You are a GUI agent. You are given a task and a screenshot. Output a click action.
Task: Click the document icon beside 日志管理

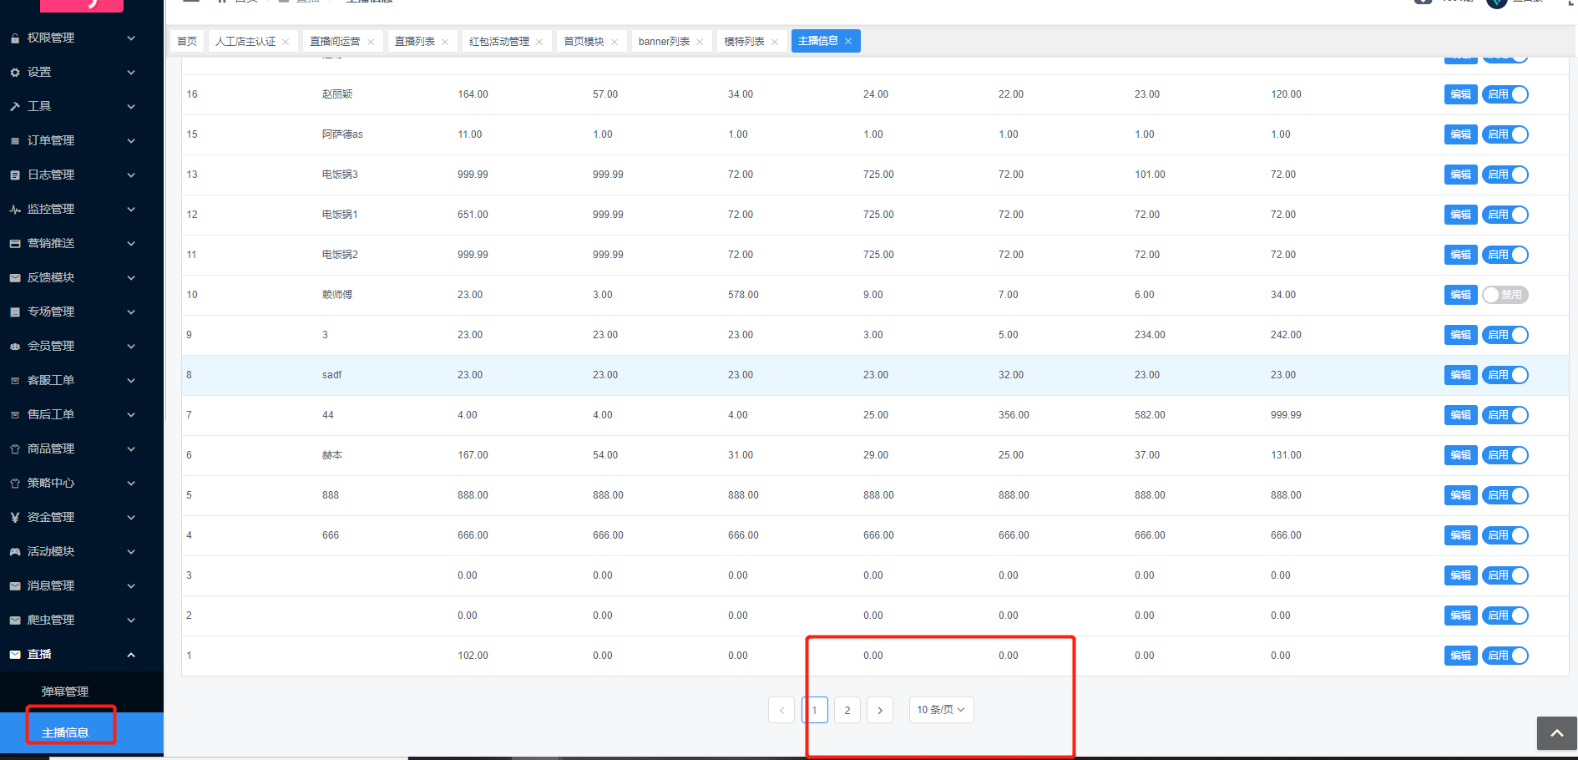click(x=15, y=175)
